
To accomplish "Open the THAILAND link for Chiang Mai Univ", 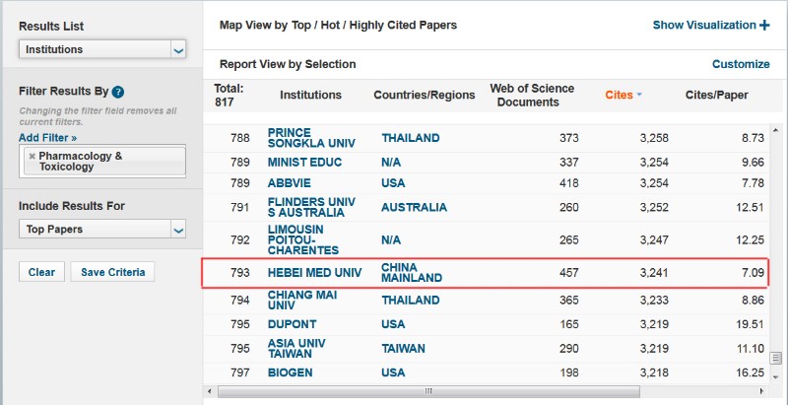I will pyautogui.click(x=411, y=301).
